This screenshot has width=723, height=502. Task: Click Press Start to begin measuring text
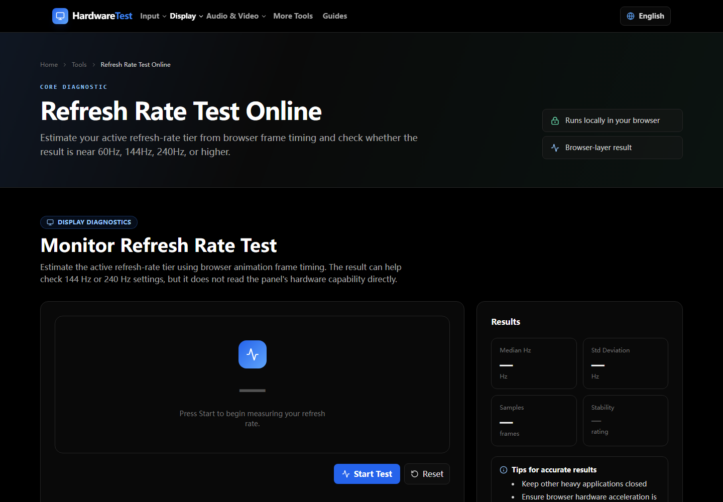253,419
